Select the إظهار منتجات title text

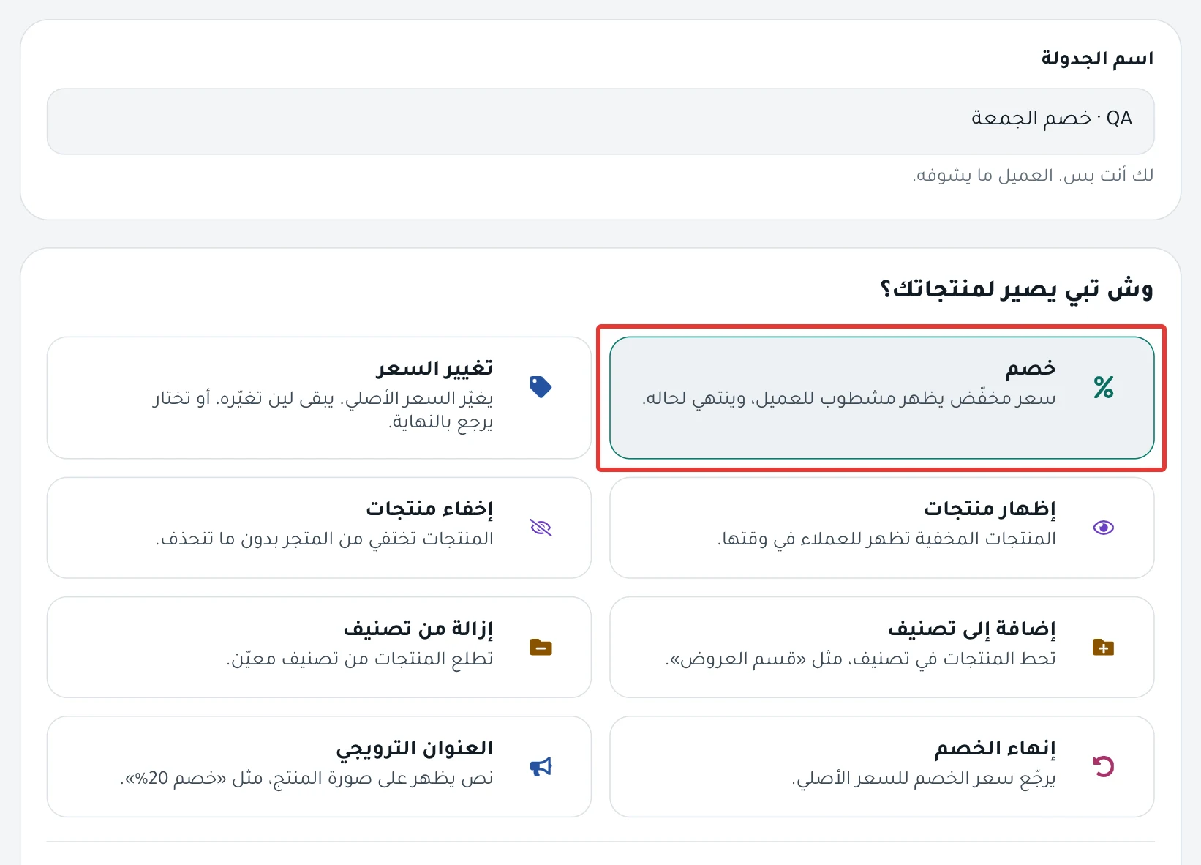pos(990,508)
